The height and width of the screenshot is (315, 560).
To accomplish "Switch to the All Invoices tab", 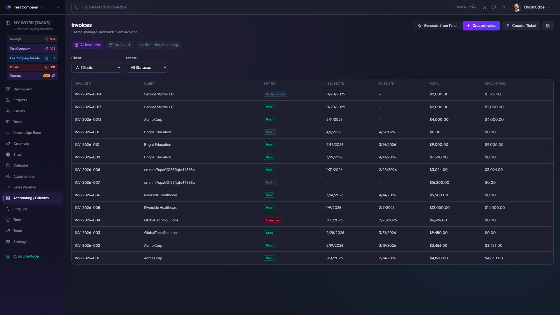I will pyautogui.click(x=87, y=45).
